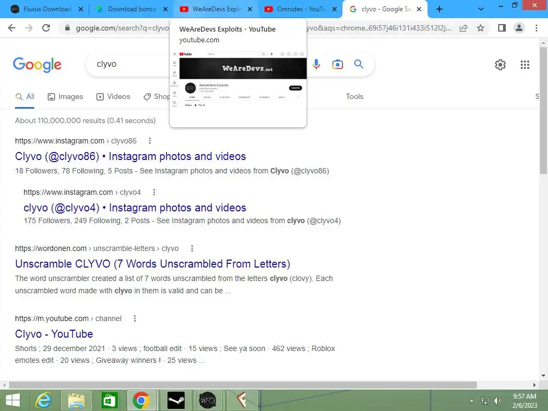This screenshot has height=411, width=548.
Task: Close the clyvo Google Search tab
Action: click(419, 10)
